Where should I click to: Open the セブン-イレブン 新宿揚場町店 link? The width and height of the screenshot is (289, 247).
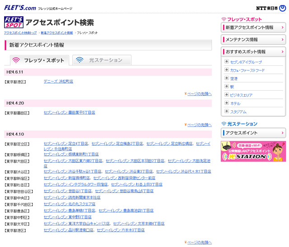[67, 178]
